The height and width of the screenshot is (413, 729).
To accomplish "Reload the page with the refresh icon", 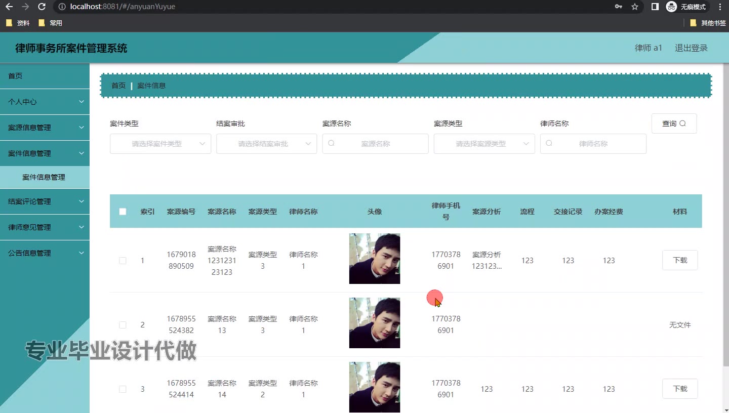I will [x=42, y=7].
